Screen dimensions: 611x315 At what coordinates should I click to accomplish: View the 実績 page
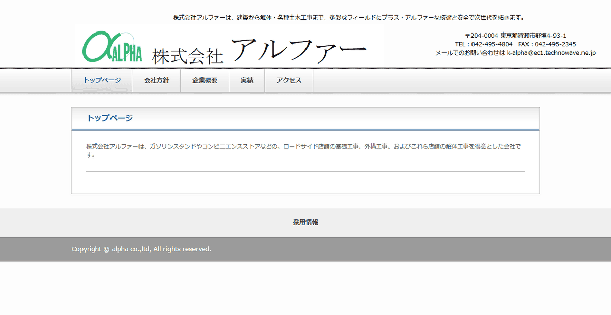point(247,80)
